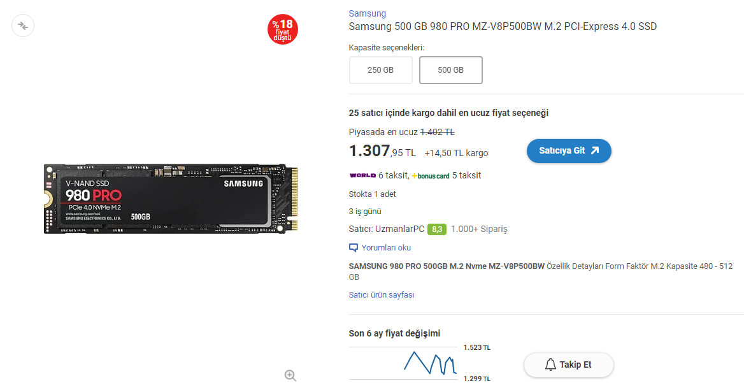Click the bell icon in Takip Et

550,365
